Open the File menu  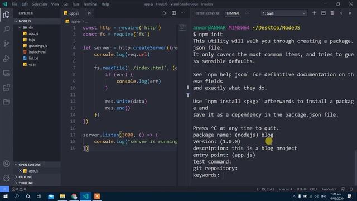(15, 4)
